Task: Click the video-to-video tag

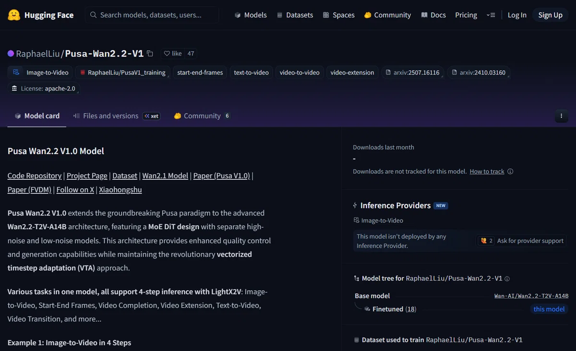Action: click(x=300, y=72)
